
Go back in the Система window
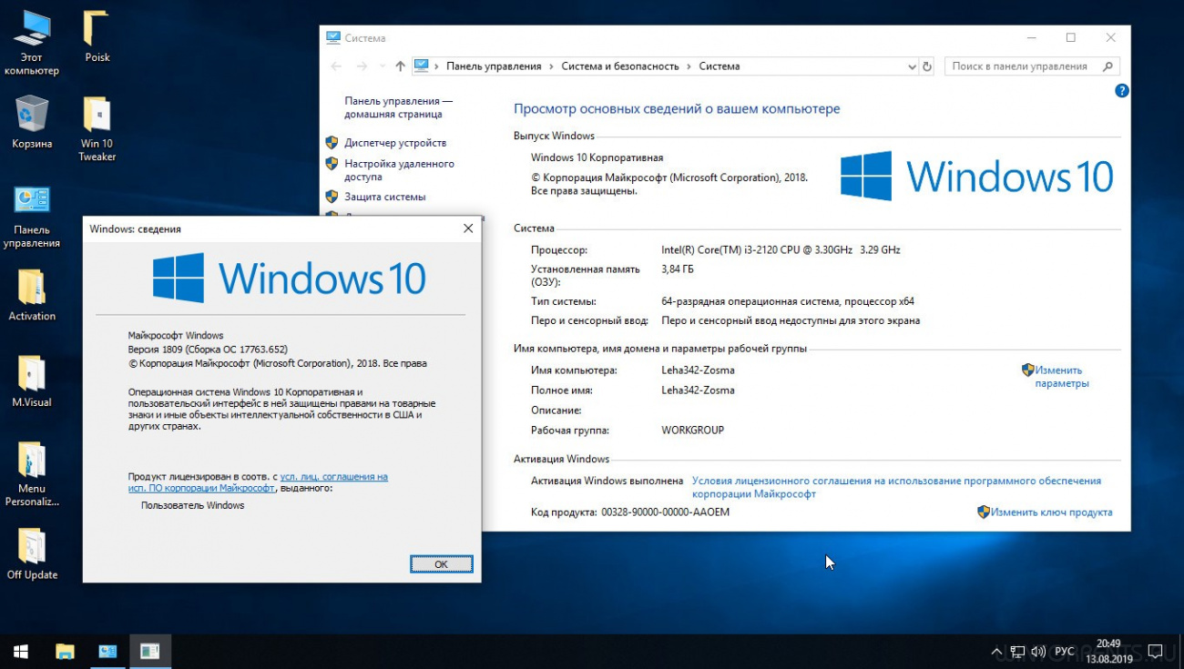(x=336, y=66)
